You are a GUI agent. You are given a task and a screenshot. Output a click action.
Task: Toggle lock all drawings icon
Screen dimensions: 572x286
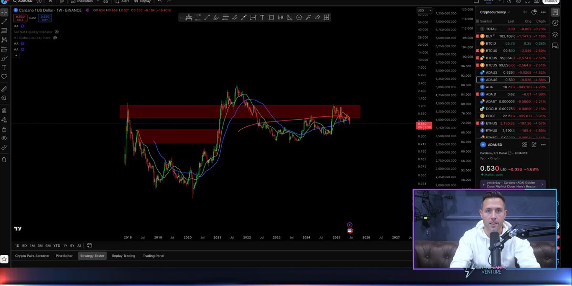pos(4,129)
